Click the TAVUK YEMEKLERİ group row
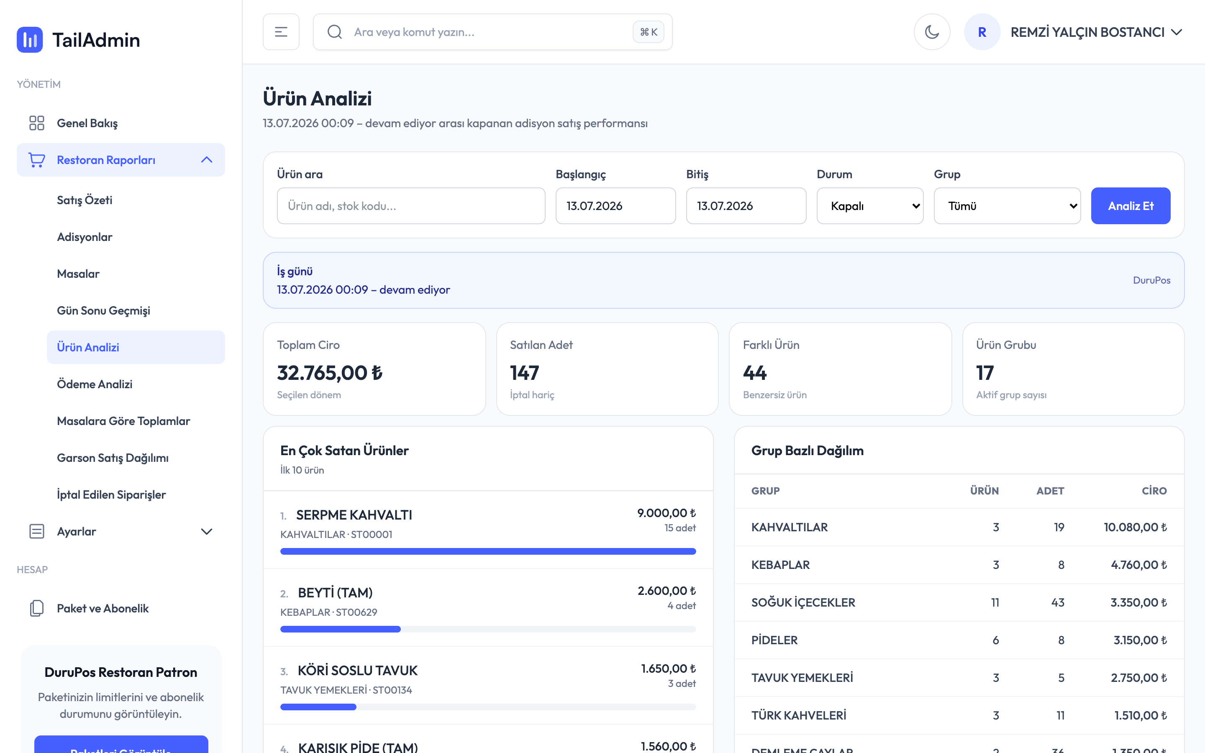 pos(959,677)
